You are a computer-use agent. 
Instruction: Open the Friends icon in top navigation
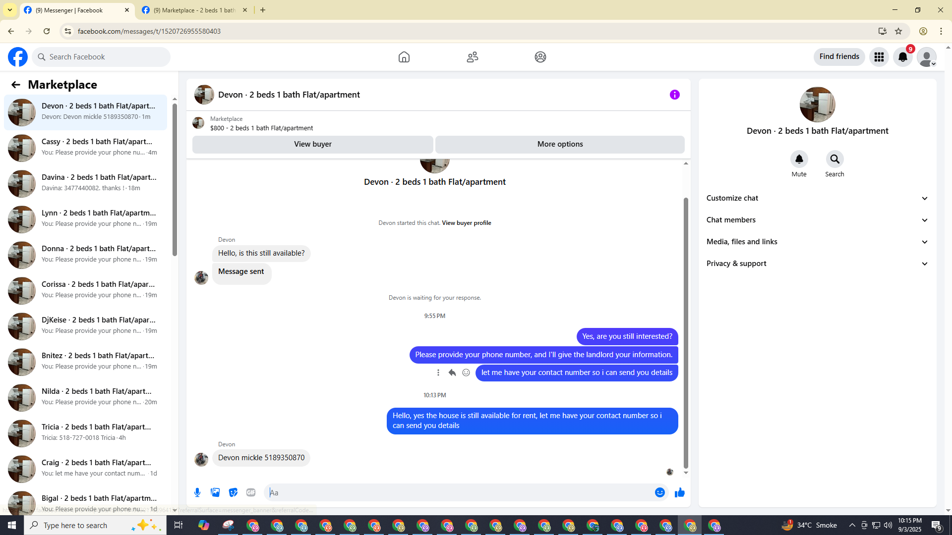[473, 57]
